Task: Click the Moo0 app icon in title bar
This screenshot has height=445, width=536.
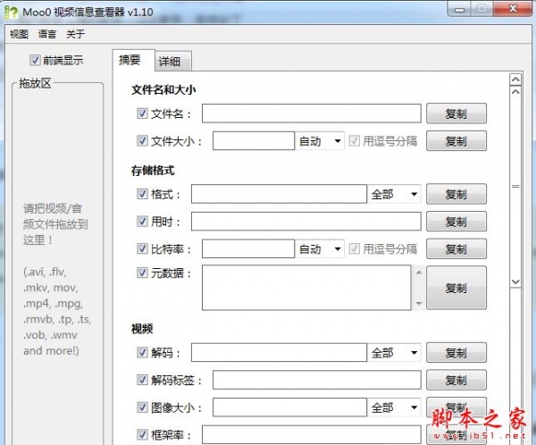Action: point(11,13)
